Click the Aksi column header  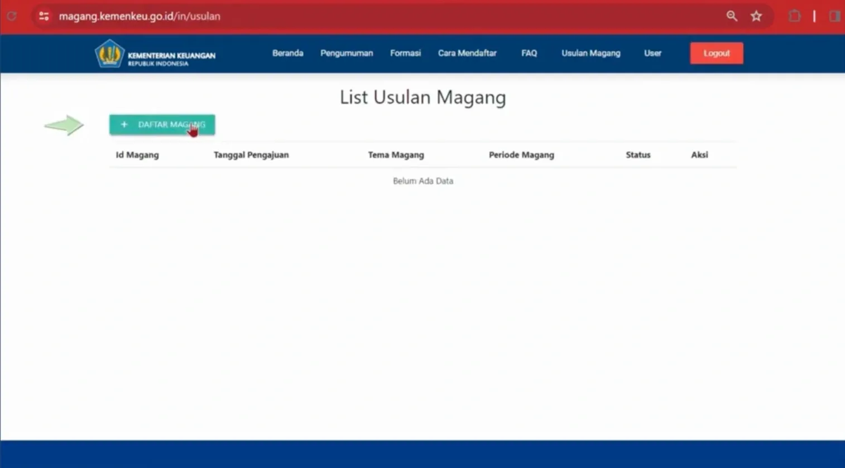click(x=700, y=155)
